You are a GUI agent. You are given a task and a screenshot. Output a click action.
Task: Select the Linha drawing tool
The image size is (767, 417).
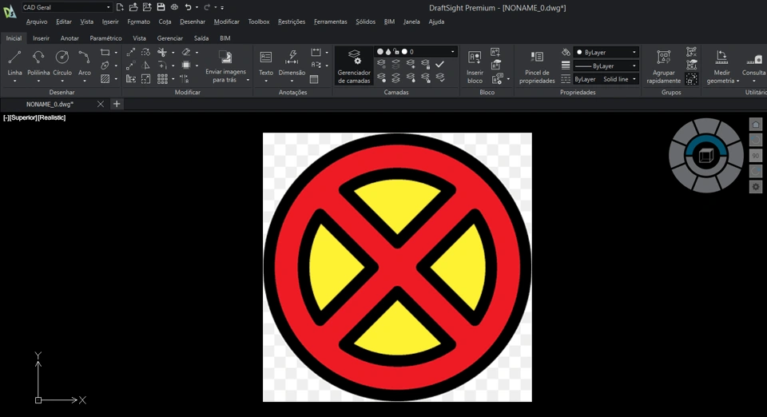[x=14, y=63]
